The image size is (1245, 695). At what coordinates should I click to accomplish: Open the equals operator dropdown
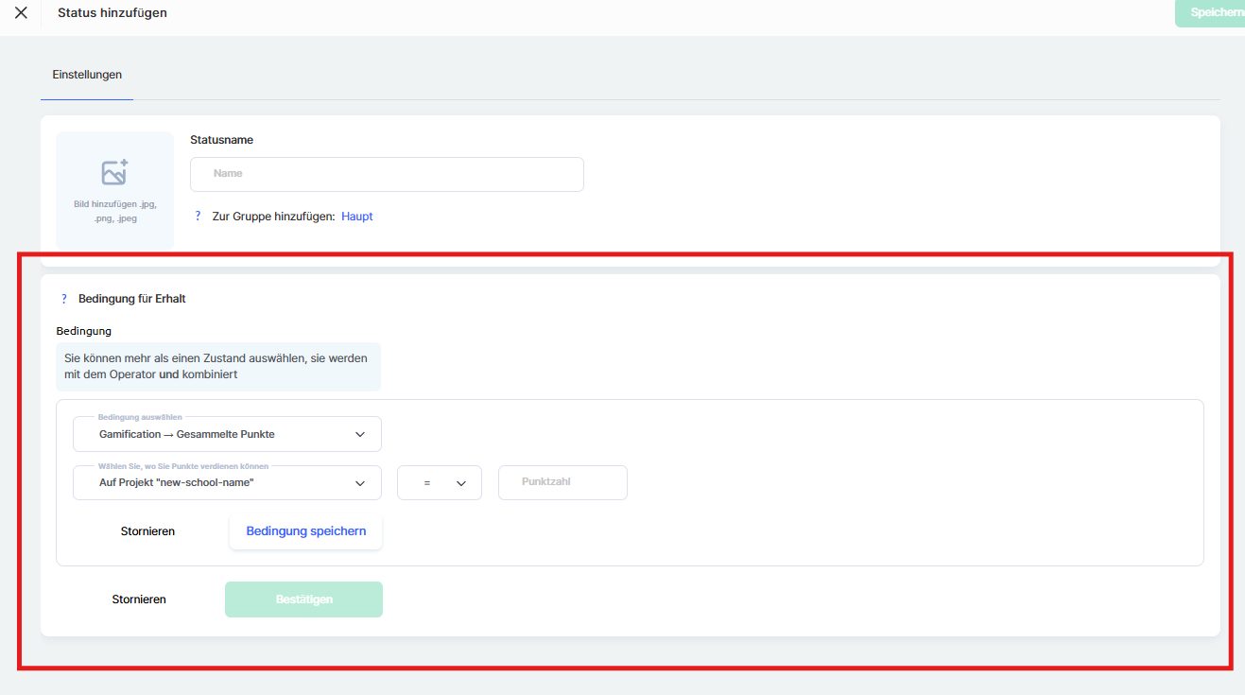[439, 483]
